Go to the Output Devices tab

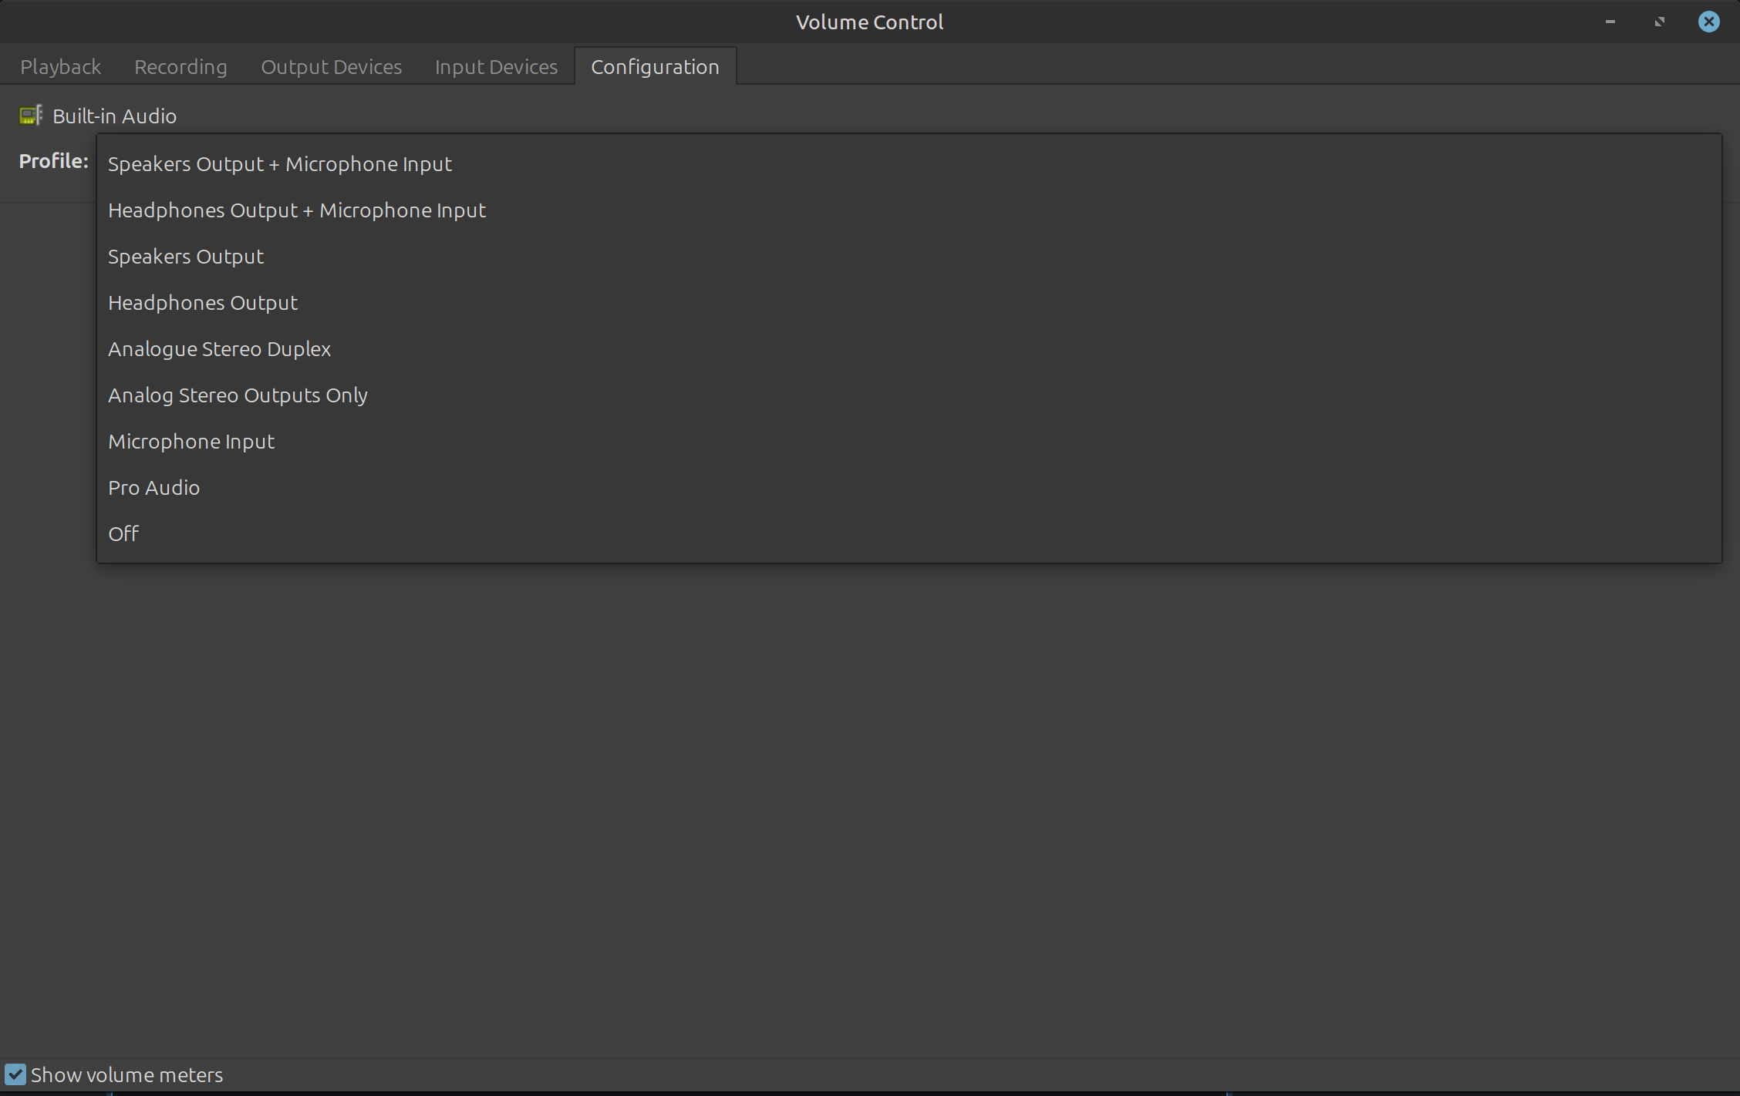pyautogui.click(x=331, y=67)
